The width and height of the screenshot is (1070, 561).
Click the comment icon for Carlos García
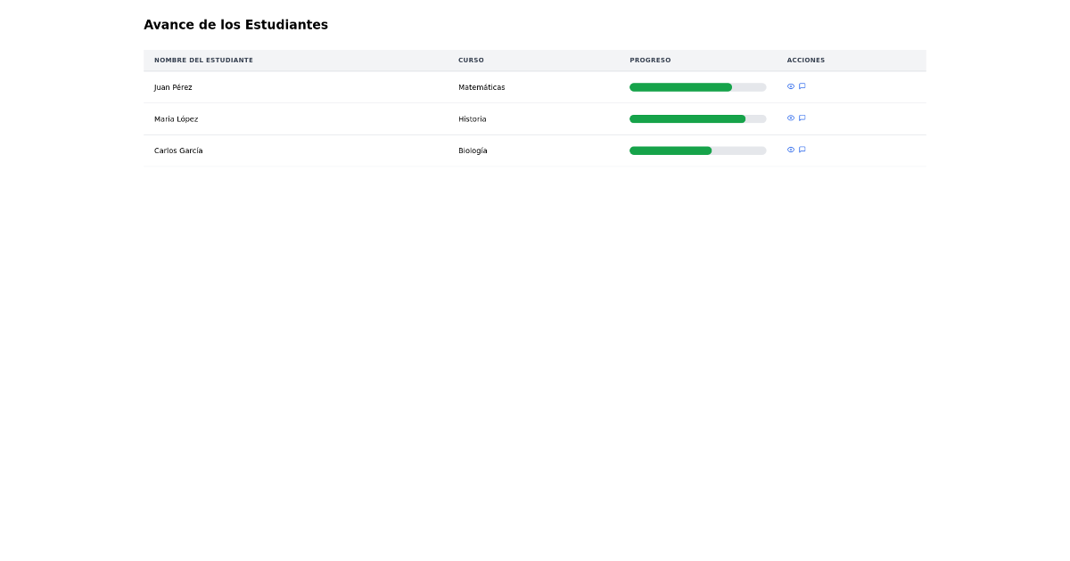coord(802,150)
